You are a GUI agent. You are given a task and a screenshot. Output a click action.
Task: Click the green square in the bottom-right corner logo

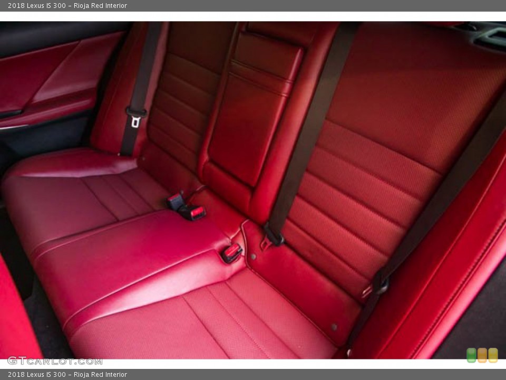471,355
